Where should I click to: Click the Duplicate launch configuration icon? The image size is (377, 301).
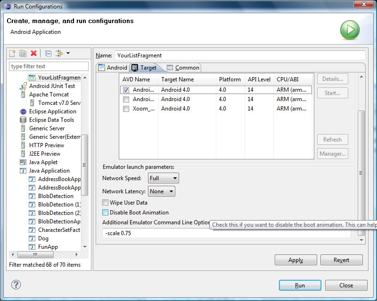pyautogui.click(x=23, y=53)
